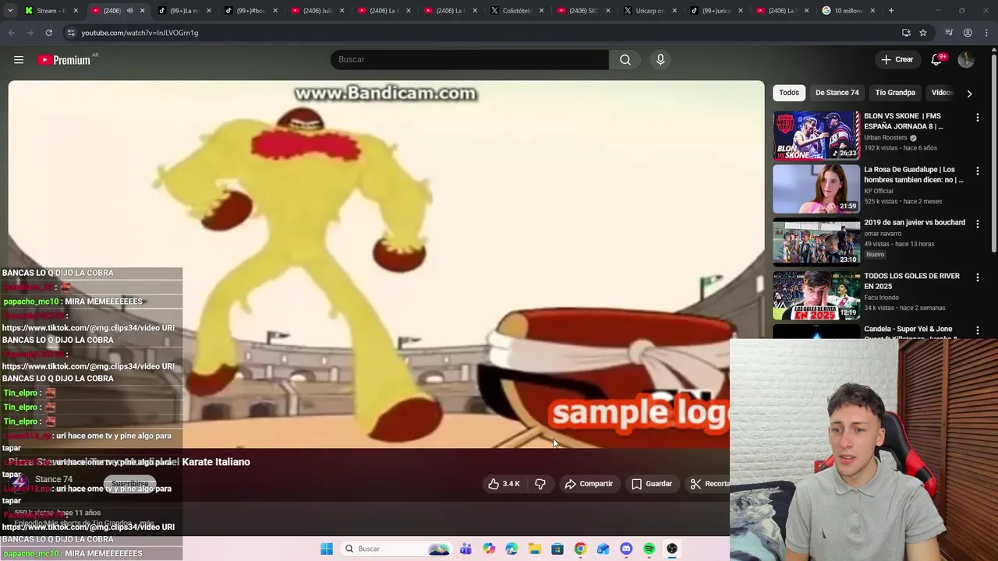Click the address bar URL
Viewport: 998px width, 561px height.
pos(140,33)
